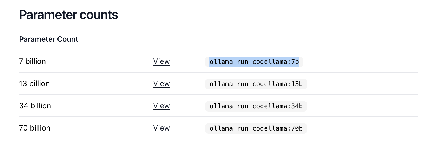Open the View link for 13 billion

coord(162,84)
